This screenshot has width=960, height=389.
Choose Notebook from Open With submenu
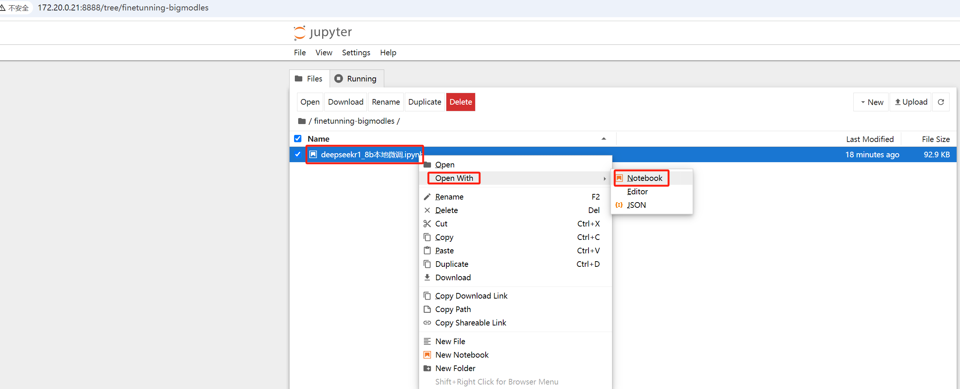coord(652,178)
